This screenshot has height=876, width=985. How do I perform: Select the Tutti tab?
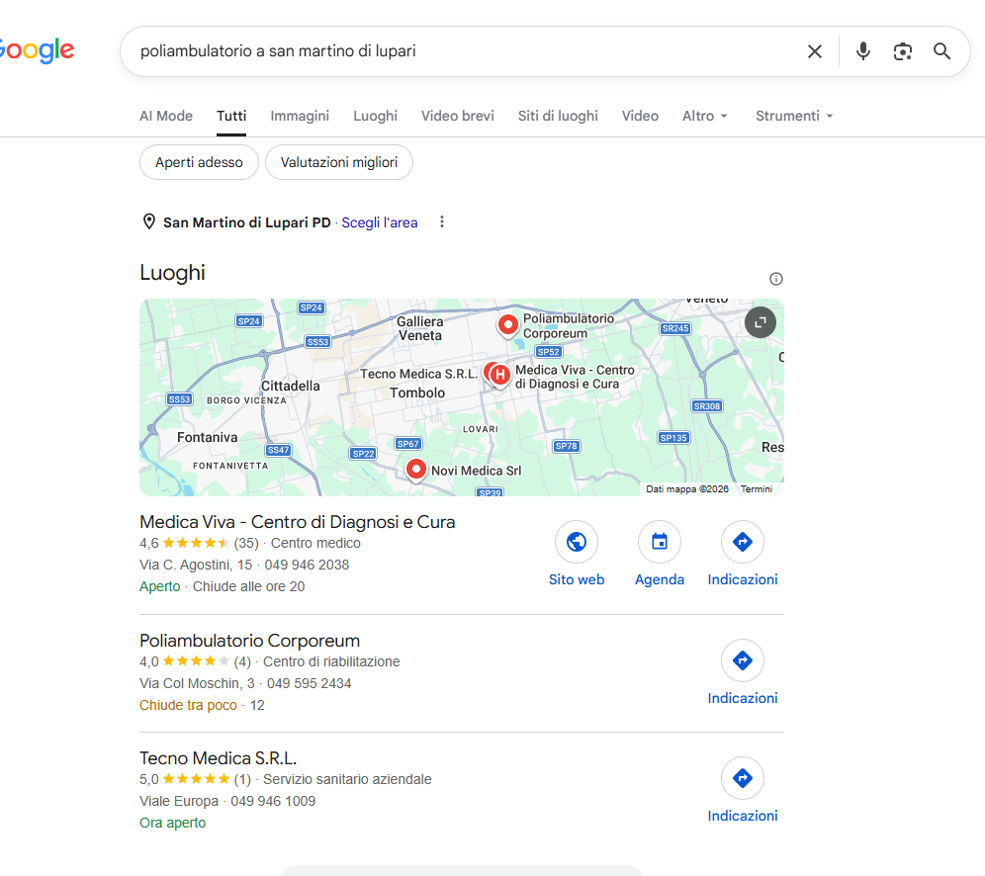[231, 116]
